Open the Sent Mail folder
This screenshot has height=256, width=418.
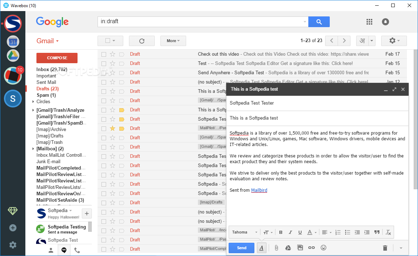click(46, 82)
